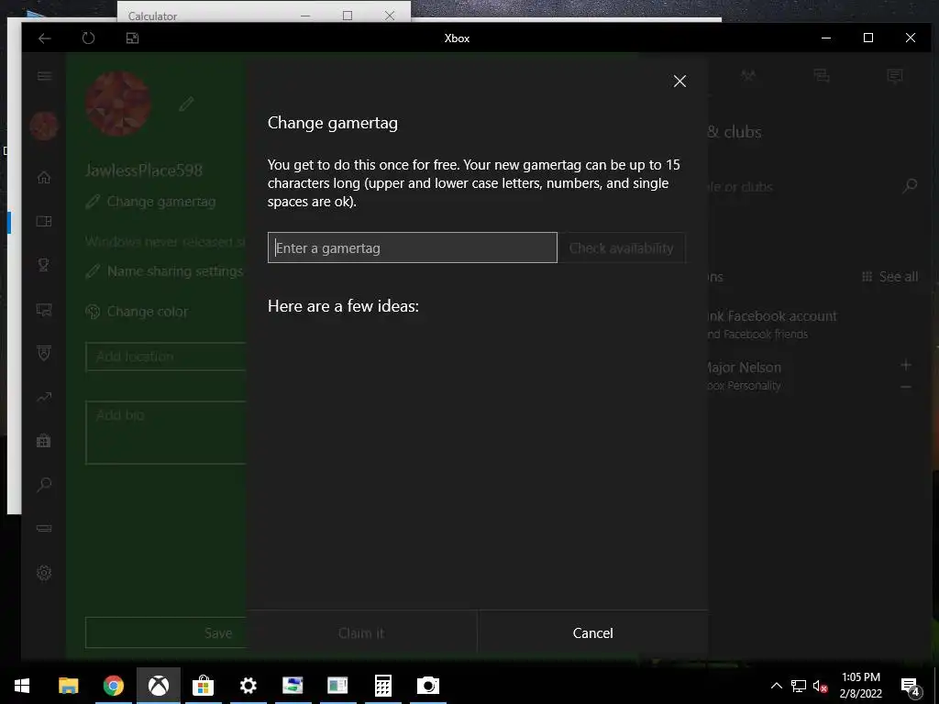Open notification center in taskbar
Image resolution: width=939 pixels, height=704 pixels.
click(x=911, y=686)
